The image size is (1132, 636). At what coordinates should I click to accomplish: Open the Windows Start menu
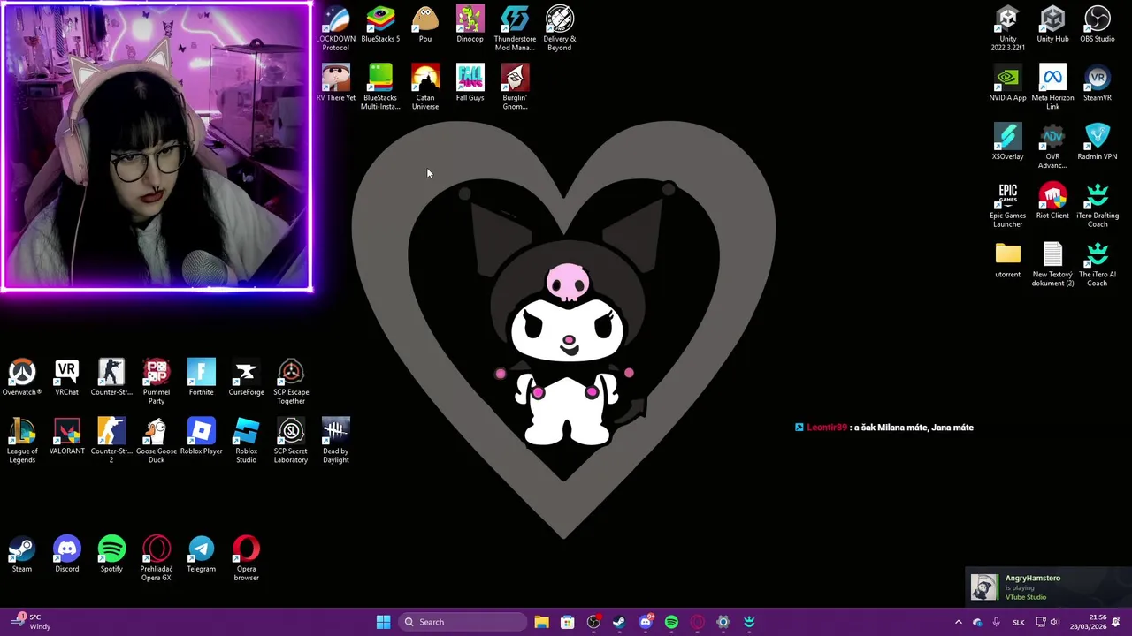(383, 622)
